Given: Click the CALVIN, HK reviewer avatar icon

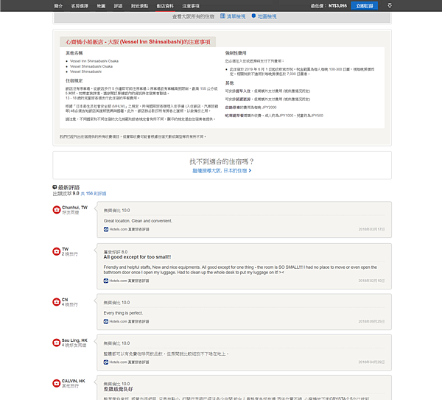Looking at the screenshot, I should 57,383.
